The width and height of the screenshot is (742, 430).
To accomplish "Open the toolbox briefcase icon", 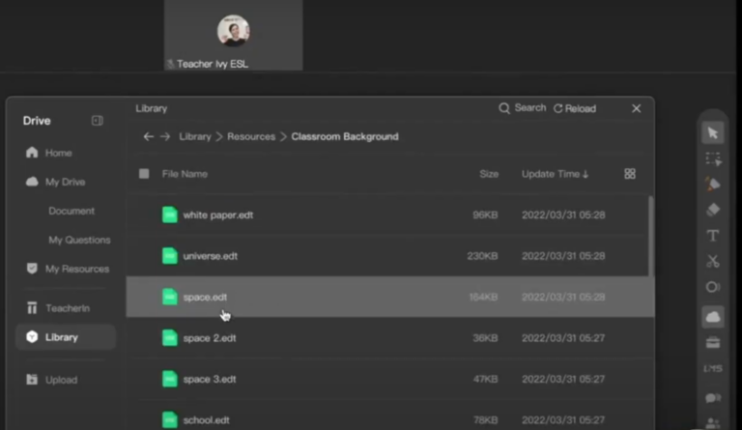I will point(712,342).
